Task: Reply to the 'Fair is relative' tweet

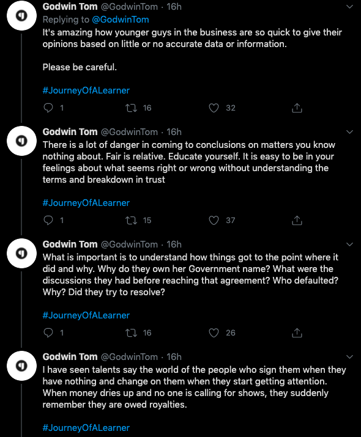Action: pyautogui.click(x=48, y=220)
